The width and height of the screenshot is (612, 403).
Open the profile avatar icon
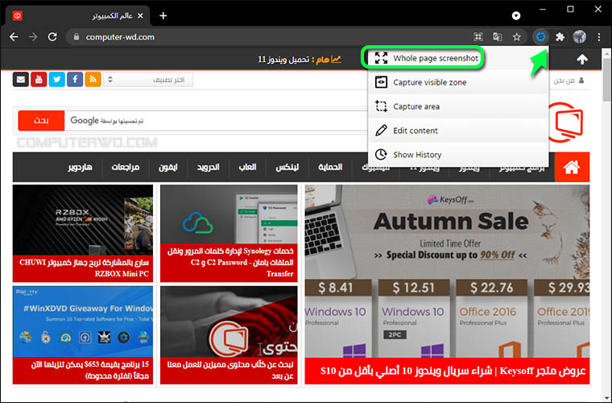[x=579, y=37]
